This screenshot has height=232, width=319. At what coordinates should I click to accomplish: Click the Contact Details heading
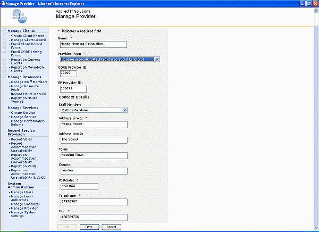coord(74,97)
